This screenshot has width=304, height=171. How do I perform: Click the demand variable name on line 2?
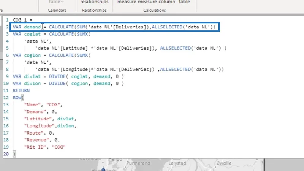pyautogui.click(x=32, y=27)
